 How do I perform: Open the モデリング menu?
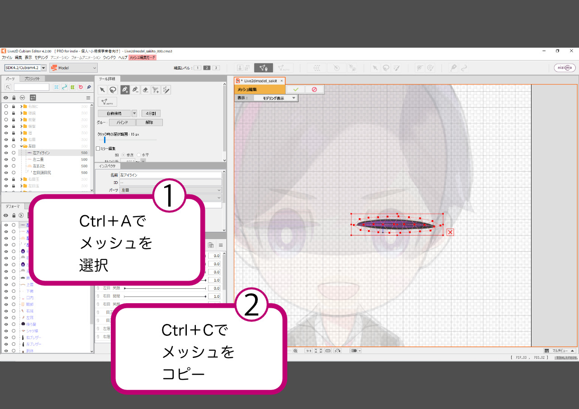tap(41, 57)
